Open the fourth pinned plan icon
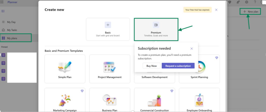 [3, 79]
